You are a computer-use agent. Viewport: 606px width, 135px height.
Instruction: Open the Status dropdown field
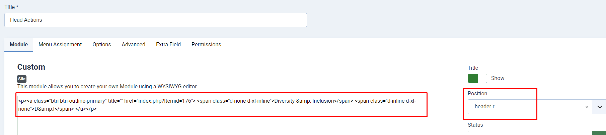[x=529, y=133]
